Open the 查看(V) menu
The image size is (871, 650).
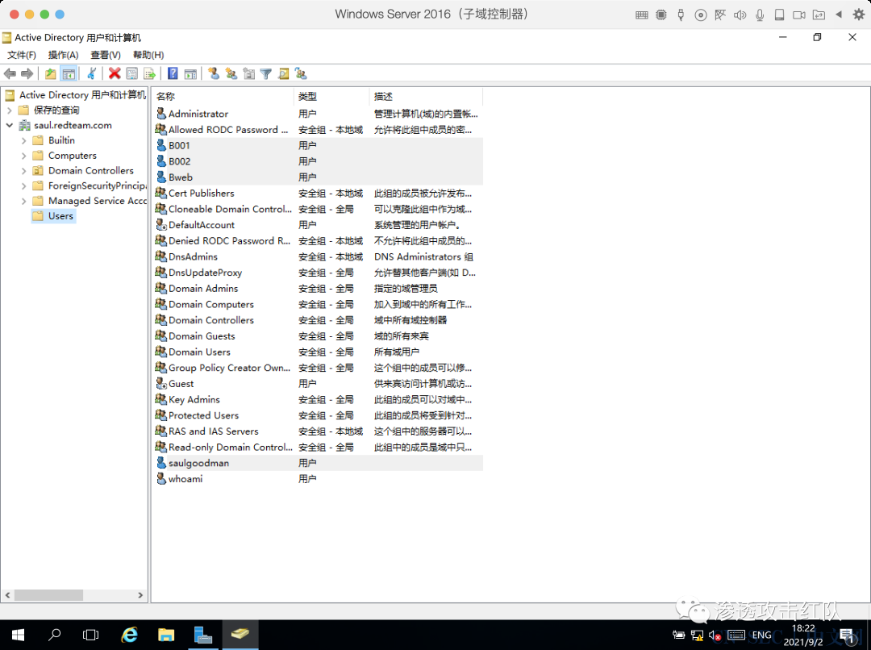(x=106, y=55)
